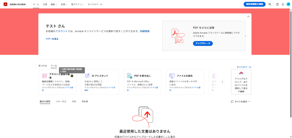Click the premium badge on the edit tool

click(72, 76)
